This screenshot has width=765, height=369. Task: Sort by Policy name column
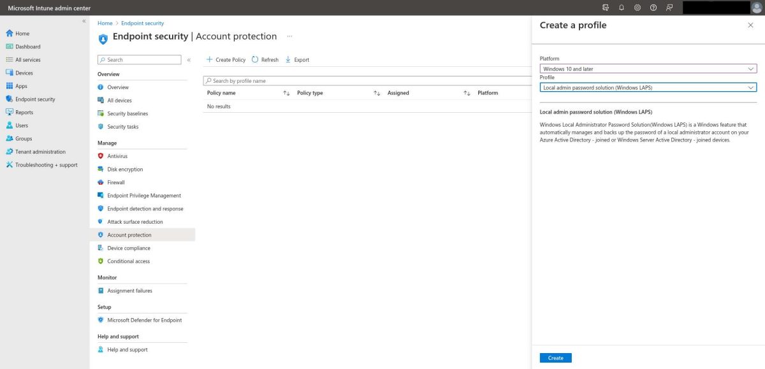click(x=286, y=93)
